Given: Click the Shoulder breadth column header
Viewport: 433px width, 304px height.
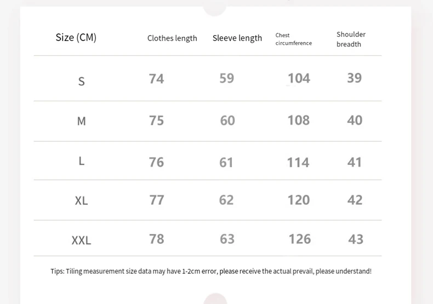Looking at the screenshot, I should [351, 39].
